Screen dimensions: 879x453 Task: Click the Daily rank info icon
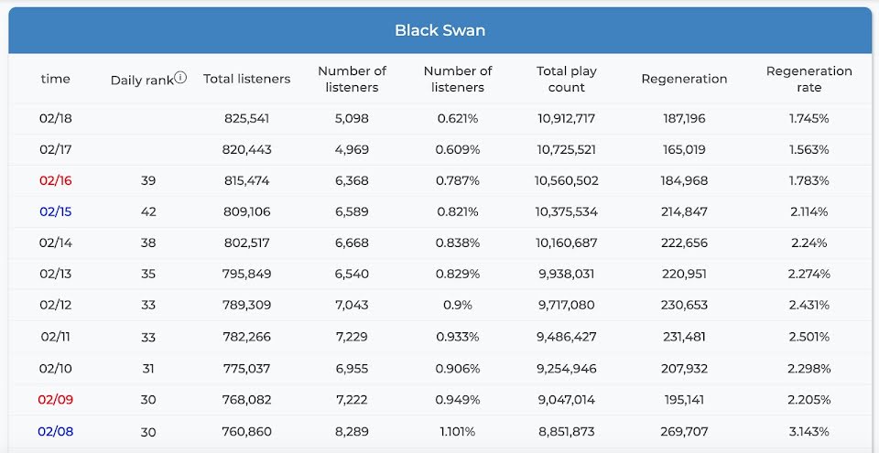point(180,78)
